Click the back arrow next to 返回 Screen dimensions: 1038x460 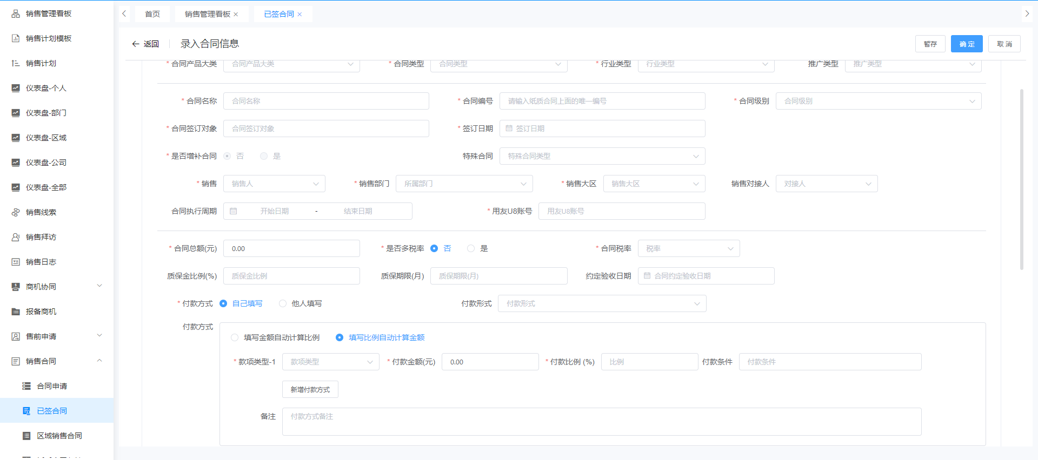[136, 44]
